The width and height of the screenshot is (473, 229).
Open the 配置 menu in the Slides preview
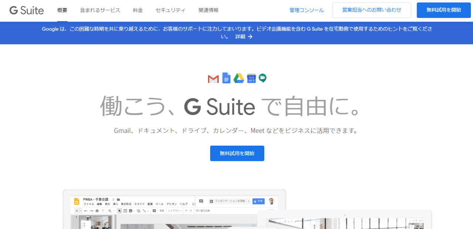(150, 204)
